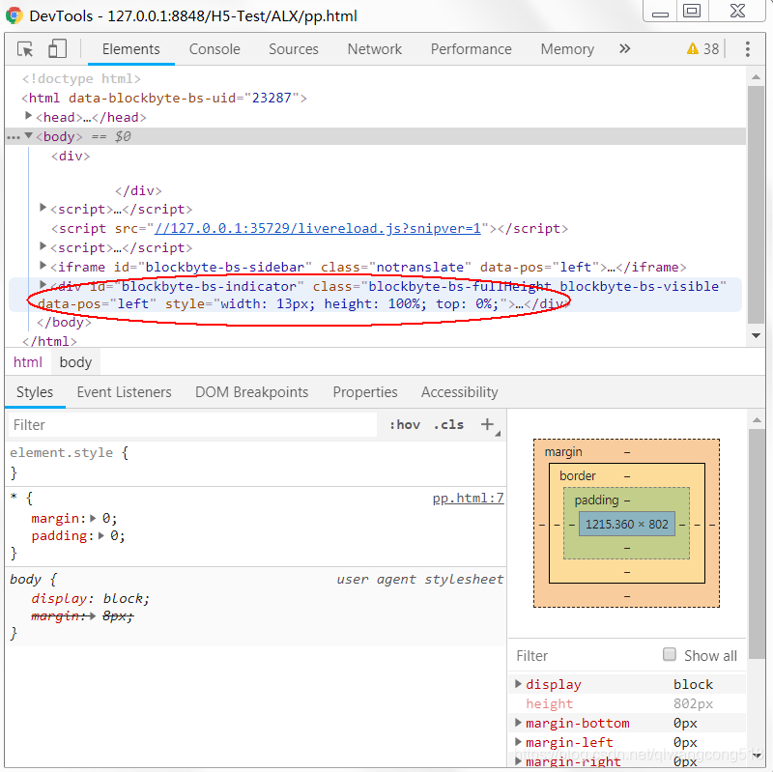This screenshot has width=773, height=772.
Task: Click the 1215.360 × 802 content box
Action: [x=626, y=524]
